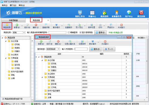This screenshot has height=105, width=149.
Task: Open 查找类型 combo box
Action: (x=59, y=49)
